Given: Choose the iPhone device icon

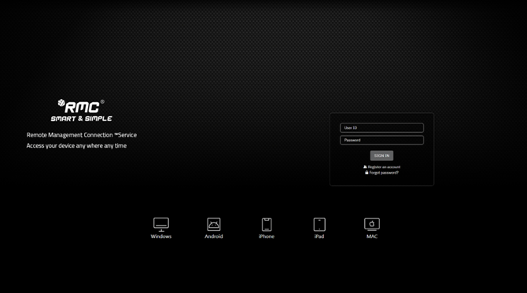Looking at the screenshot, I should tap(267, 225).
